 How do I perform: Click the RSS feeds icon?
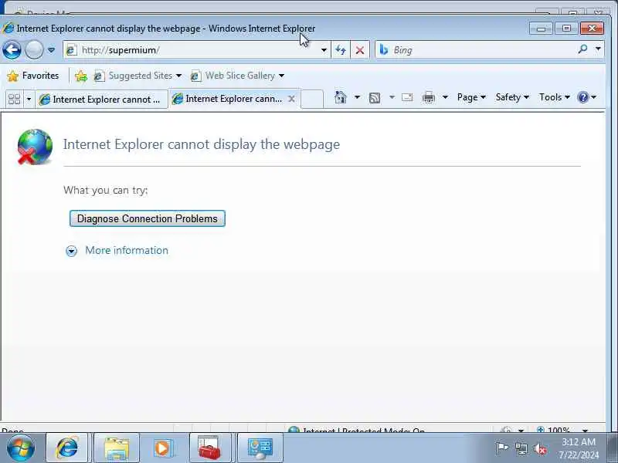[375, 98]
